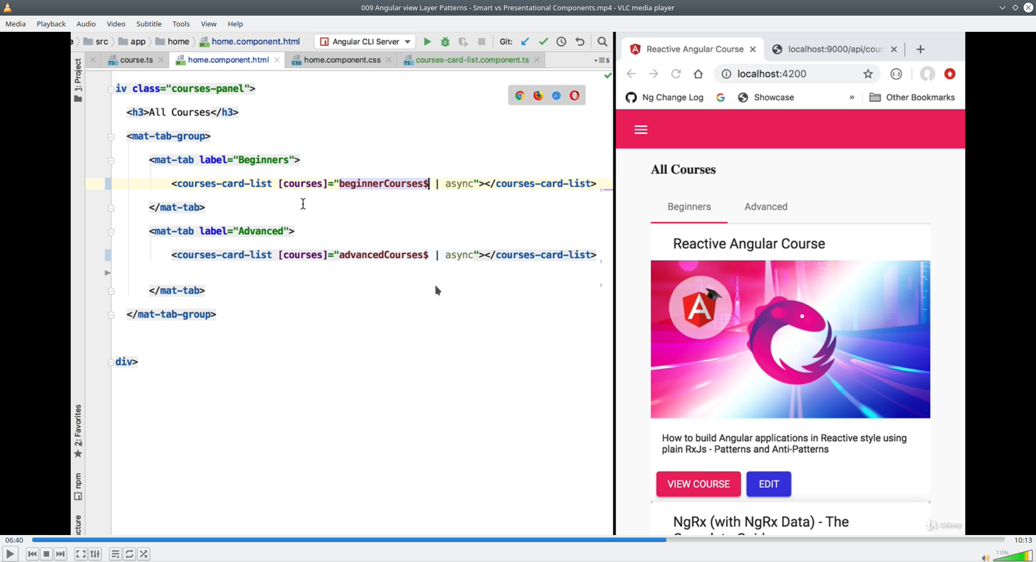
Task: Jump to previous media in VLC
Action: (32, 554)
